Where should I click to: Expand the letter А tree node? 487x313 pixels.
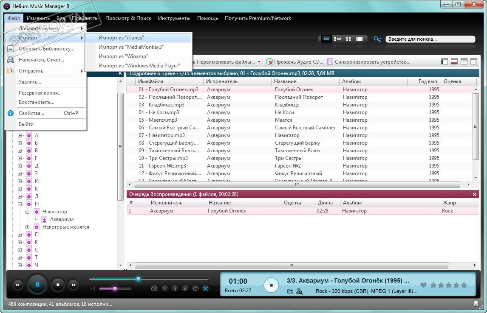coord(20,135)
